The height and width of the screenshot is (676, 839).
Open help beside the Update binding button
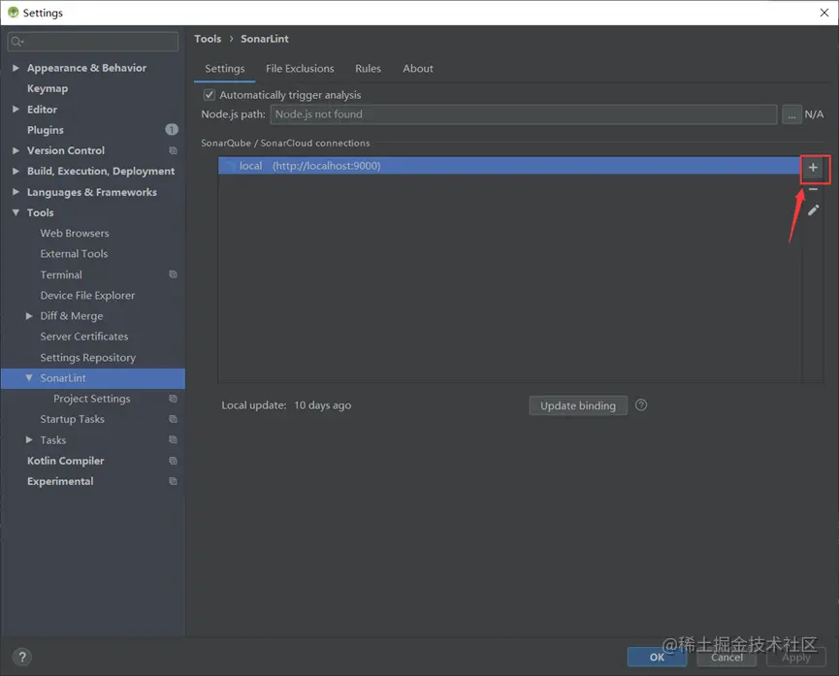640,405
